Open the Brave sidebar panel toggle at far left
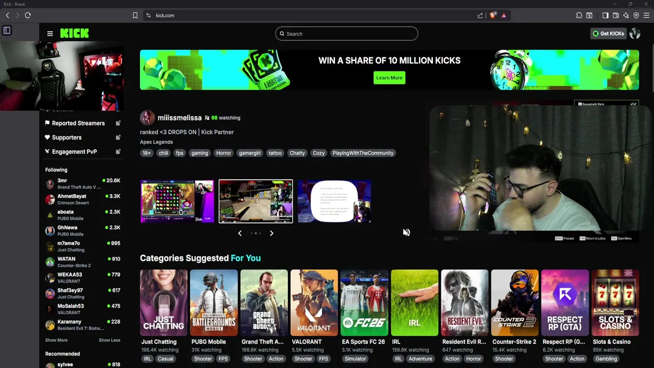The width and height of the screenshot is (654, 368). click(x=7, y=31)
